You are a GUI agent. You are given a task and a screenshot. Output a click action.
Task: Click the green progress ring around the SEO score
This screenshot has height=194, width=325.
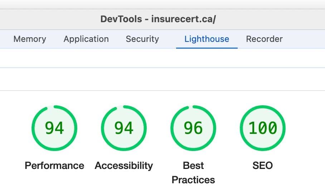pos(284,128)
